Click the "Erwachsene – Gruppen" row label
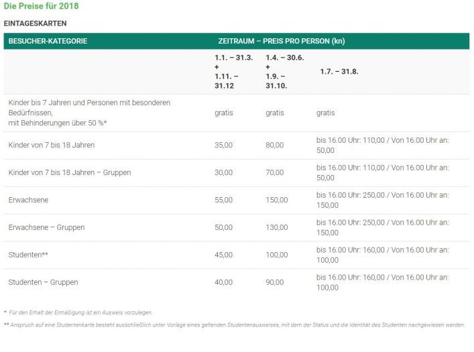This screenshot has height=352, width=474. coord(46,227)
